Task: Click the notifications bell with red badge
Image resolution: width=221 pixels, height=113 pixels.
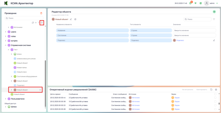Action: (191, 3)
